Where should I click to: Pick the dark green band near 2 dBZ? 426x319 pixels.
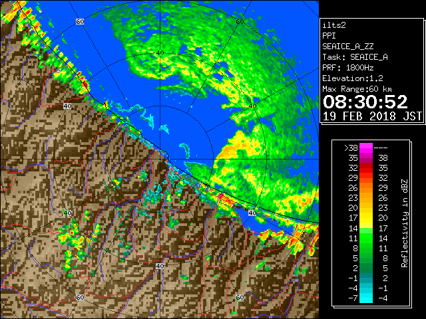(366, 268)
